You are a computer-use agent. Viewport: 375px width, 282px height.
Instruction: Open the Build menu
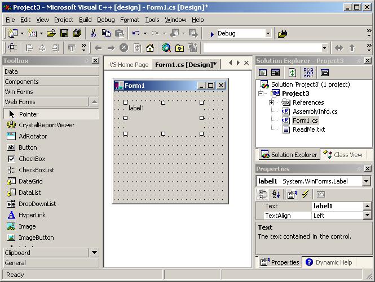point(85,20)
